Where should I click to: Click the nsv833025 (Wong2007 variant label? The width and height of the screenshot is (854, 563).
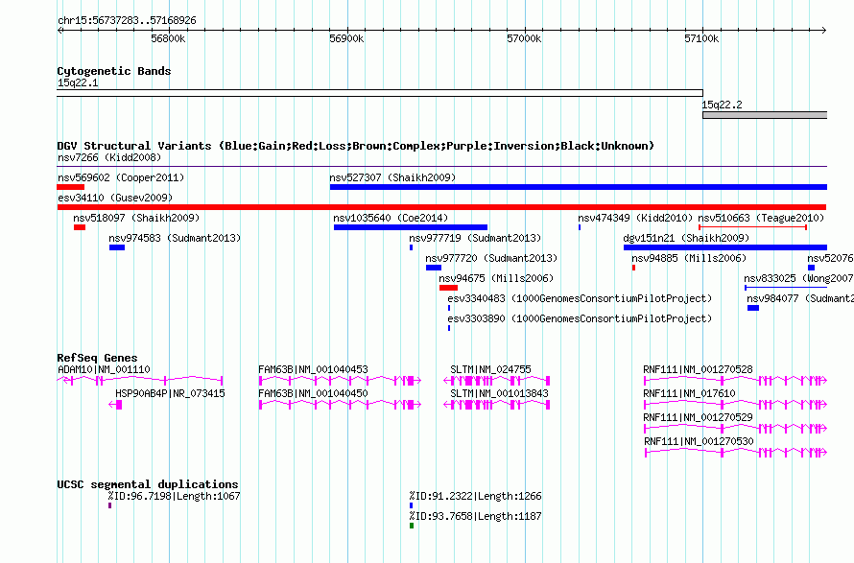pyautogui.click(x=798, y=278)
